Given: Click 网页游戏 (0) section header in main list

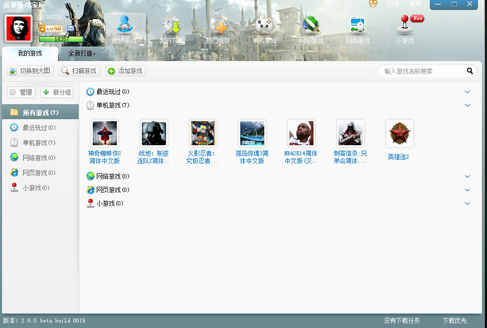Looking at the screenshot, I should coord(108,190).
